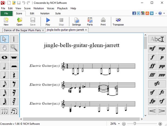Select the half note tool

4,66
